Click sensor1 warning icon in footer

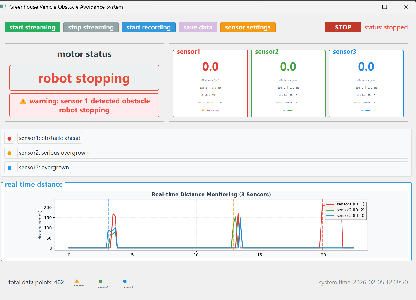coord(77,281)
